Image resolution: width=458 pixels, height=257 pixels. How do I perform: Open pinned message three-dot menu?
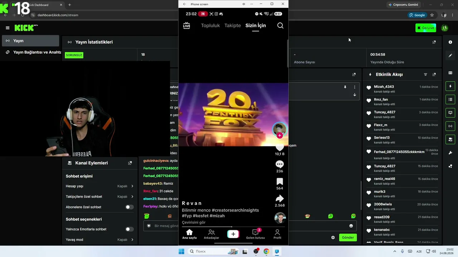point(355,87)
